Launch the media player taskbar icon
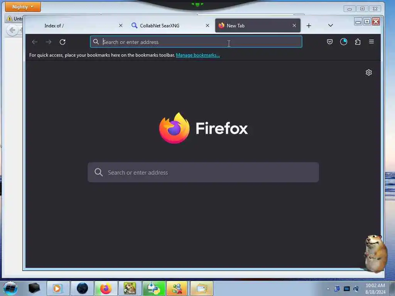395x296 pixels. 58,288
